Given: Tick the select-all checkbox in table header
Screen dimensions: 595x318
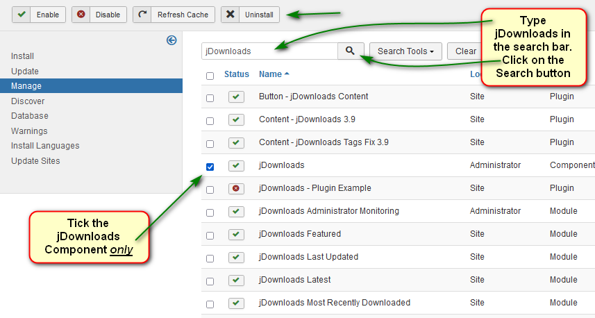Looking at the screenshot, I should [210, 76].
